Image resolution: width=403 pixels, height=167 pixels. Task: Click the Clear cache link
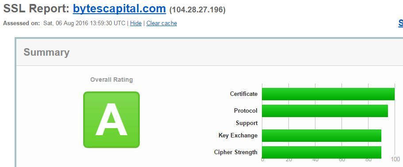click(x=161, y=23)
